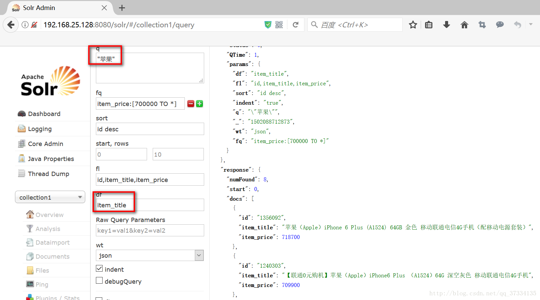Open the Dataimport page link
Screen dimensions: 540x300
[x=52, y=242]
